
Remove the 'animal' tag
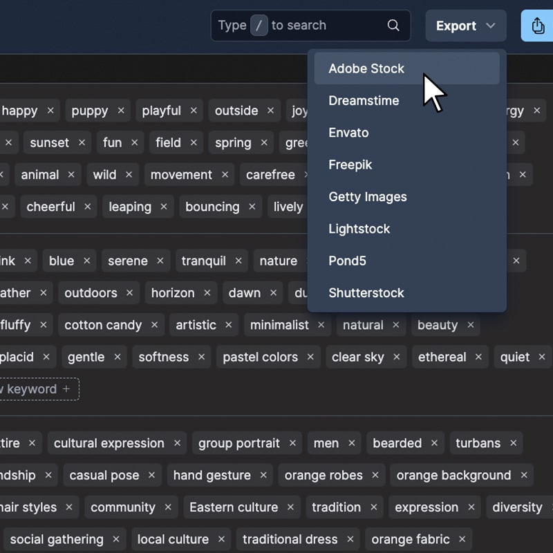(x=71, y=175)
